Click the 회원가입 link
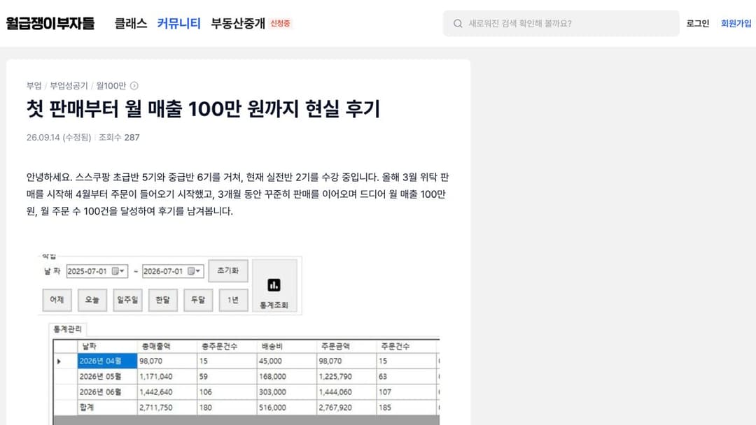This screenshot has height=425, width=756. pyautogui.click(x=736, y=23)
